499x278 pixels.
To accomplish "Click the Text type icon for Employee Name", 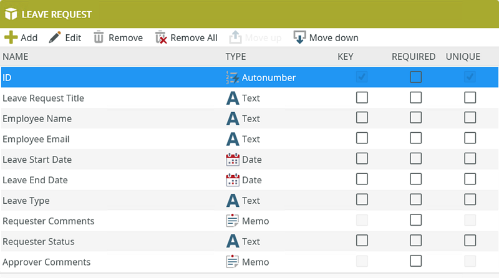I will click(233, 118).
